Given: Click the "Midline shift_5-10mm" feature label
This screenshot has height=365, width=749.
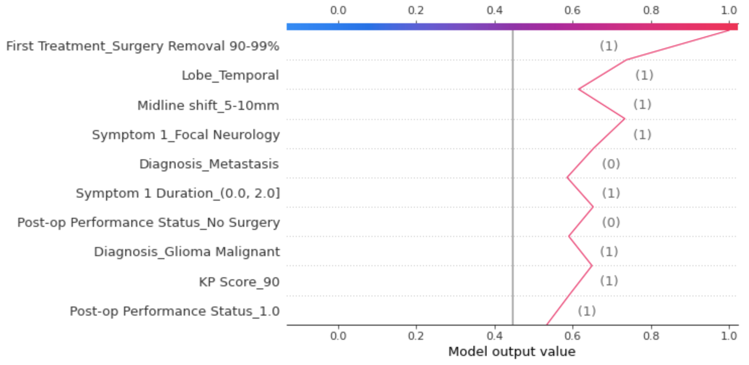Looking at the screenshot, I should click(208, 105).
